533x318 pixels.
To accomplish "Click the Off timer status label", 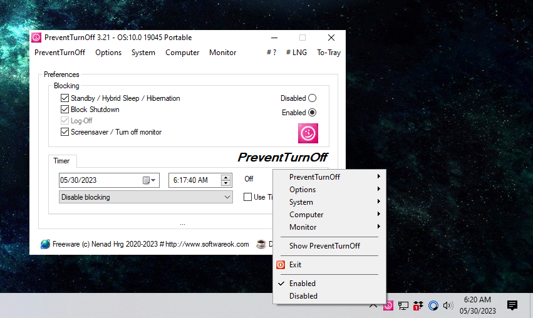I will [x=249, y=179].
